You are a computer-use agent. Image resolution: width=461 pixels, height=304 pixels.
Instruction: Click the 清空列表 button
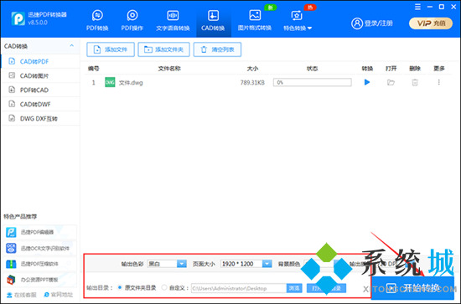(217, 49)
